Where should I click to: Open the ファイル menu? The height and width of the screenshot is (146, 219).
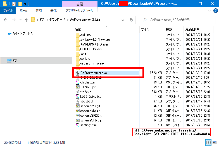pos(8,11)
